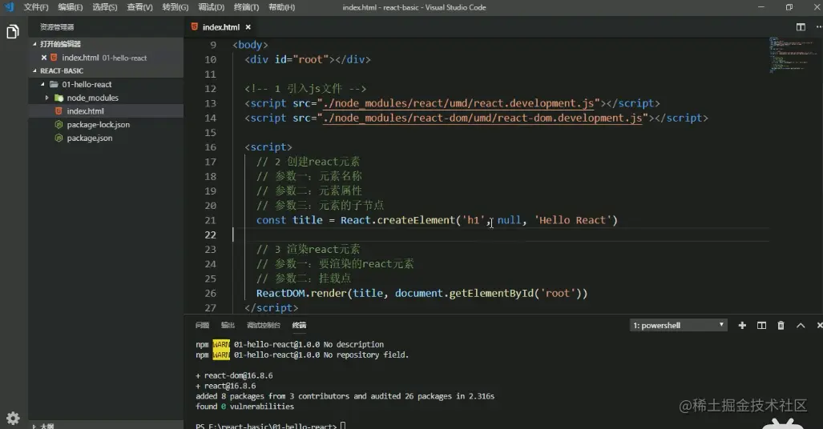The width and height of the screenshot is (823, 429).
Task: Create a new terminal with plus icon
Action: (x=742, y=326)
